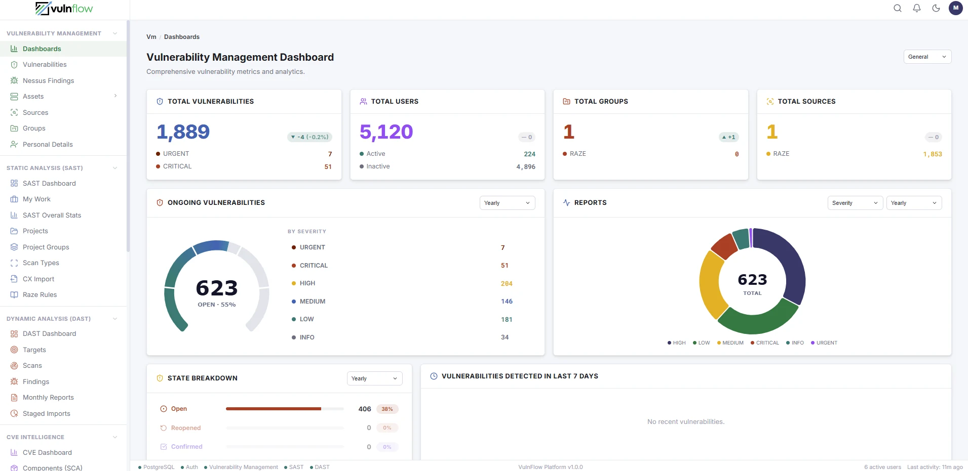Collapse the CVE Intelligence section
968x471 pixels.
(x=115, y=437)
